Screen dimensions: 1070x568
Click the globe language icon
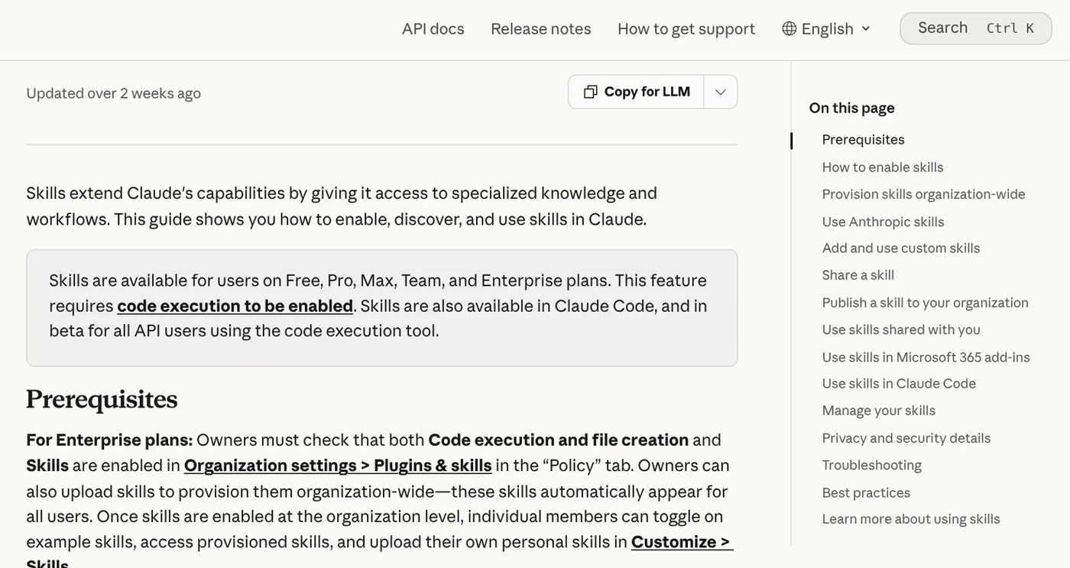point(790,29)
